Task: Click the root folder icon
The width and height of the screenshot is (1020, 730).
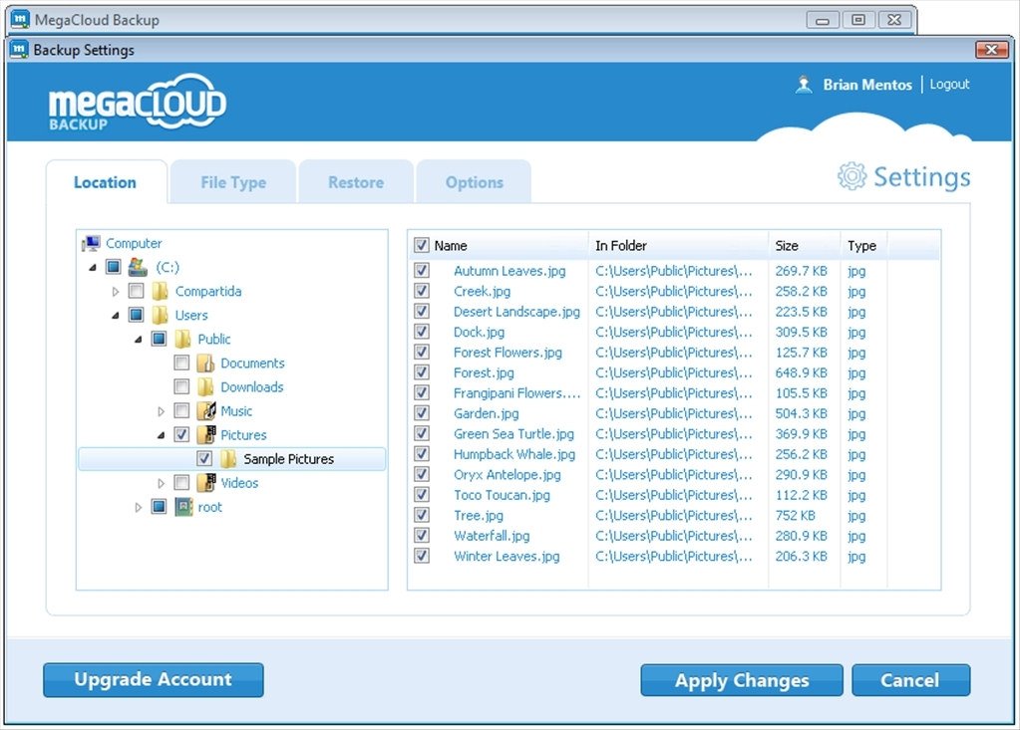Action: pos(184,507)
